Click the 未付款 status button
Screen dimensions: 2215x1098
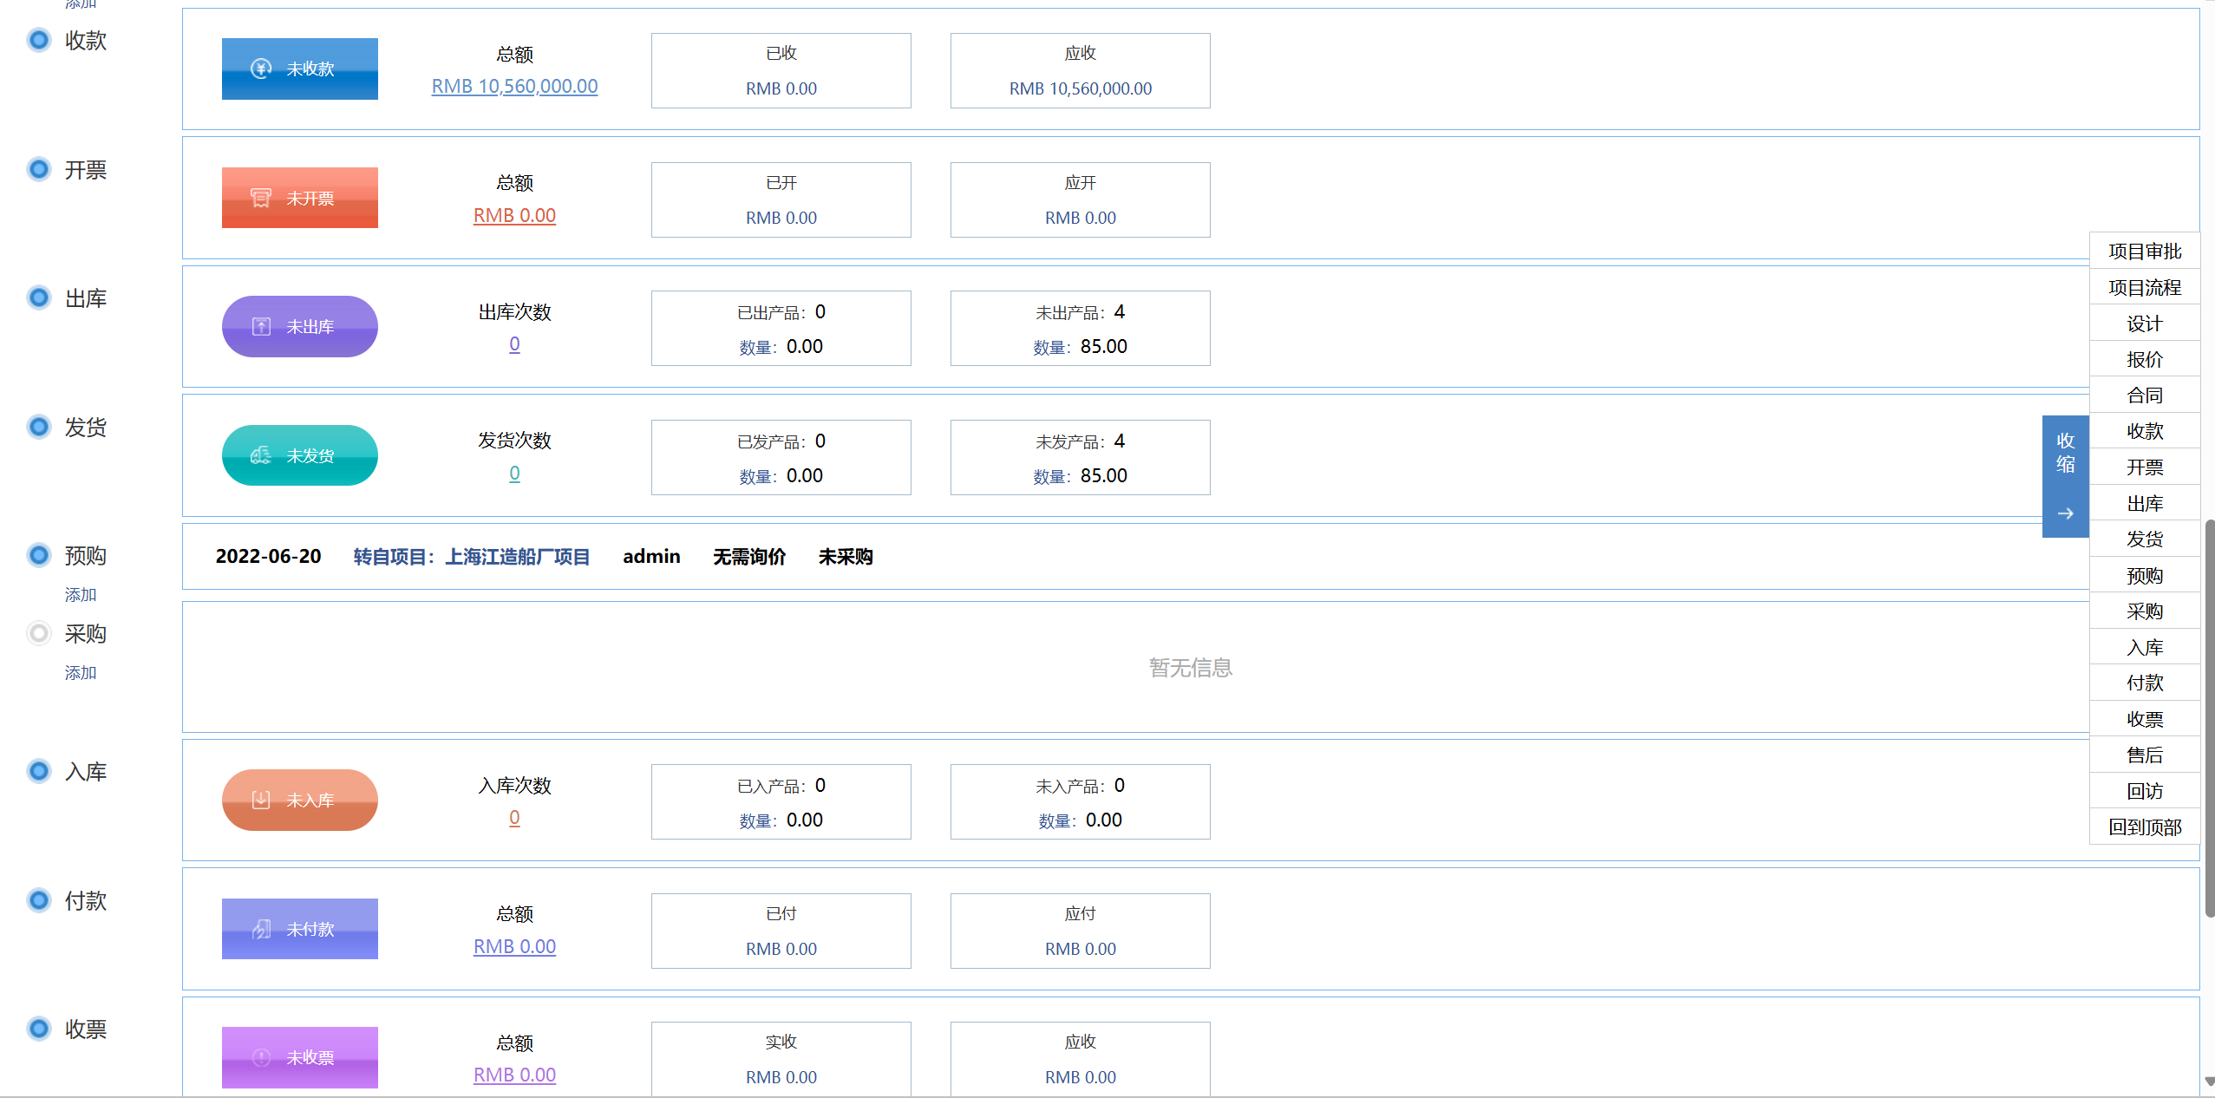299,929
